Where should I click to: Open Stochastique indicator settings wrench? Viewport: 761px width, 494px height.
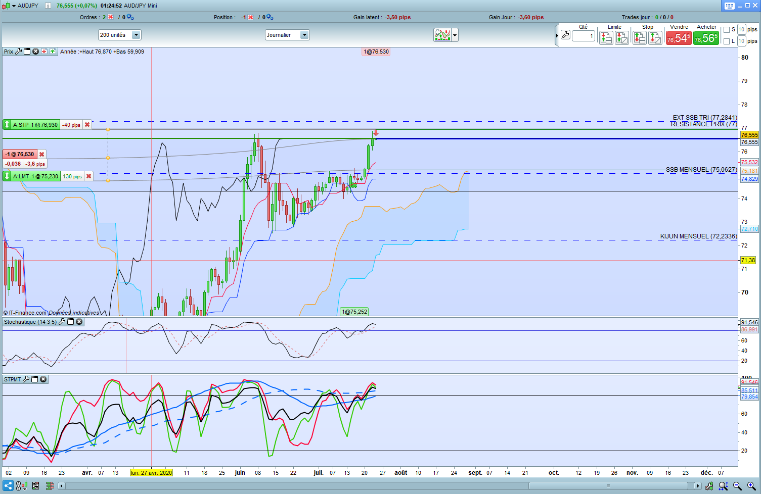click(x=62, y=322)
